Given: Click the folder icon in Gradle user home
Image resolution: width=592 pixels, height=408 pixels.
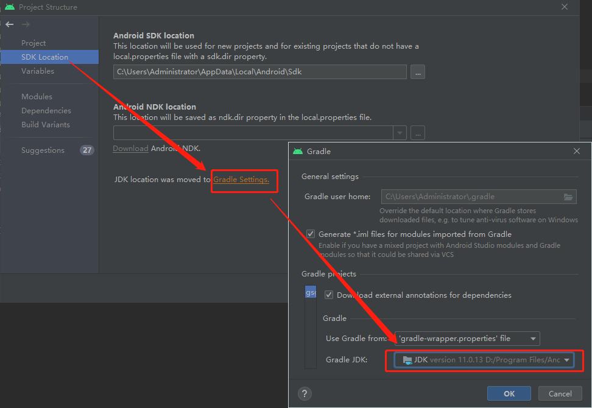Looking at the screenshot, I should tap(568, 197).
